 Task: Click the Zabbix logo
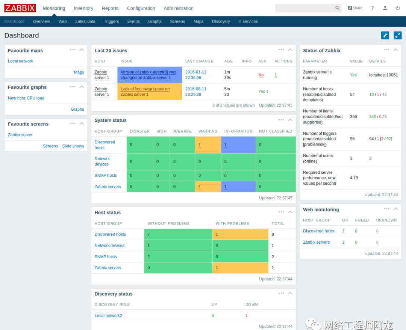pos(20,8)
